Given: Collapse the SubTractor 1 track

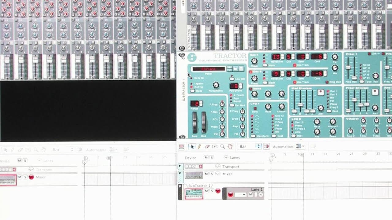Looking at the screenshot, I should [180, 186].
